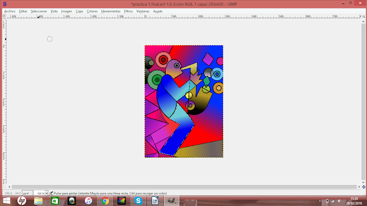Screen dimensions: 367x206
Task: Toggle the quick mask button at bottom left
Action: 5,187
